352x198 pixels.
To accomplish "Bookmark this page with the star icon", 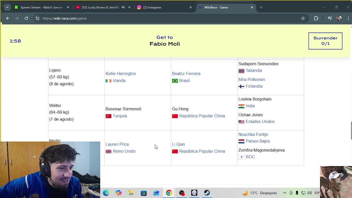I will 303,18.
